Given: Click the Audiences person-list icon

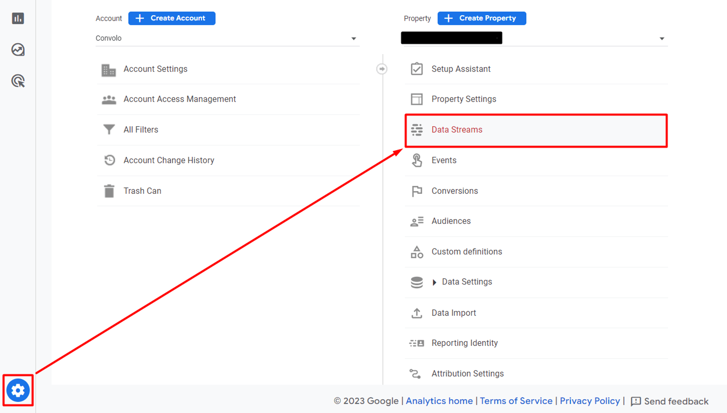Looking at the screenshot, I should point(417,221).
